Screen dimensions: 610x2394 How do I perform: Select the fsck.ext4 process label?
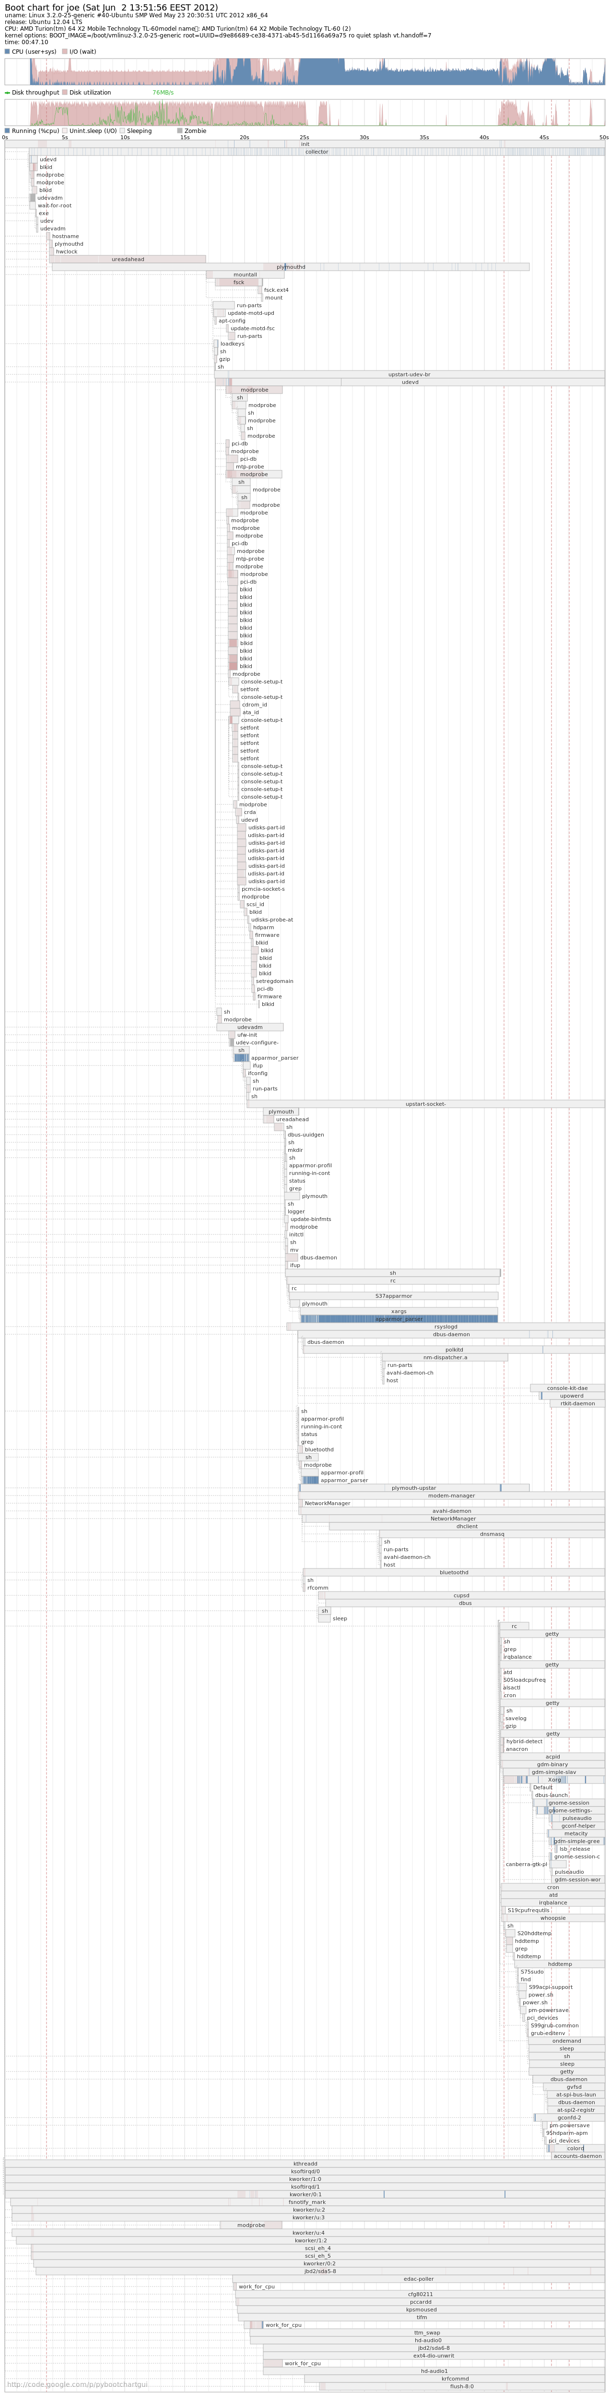pyautogui.click(x=276, y=290)
